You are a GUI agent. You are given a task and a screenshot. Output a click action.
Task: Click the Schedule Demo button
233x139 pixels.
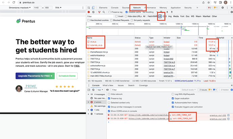coord(67,76)
